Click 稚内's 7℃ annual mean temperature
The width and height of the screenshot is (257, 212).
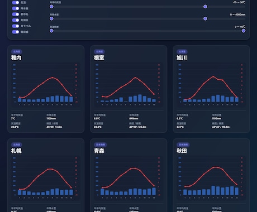(13, 118)
